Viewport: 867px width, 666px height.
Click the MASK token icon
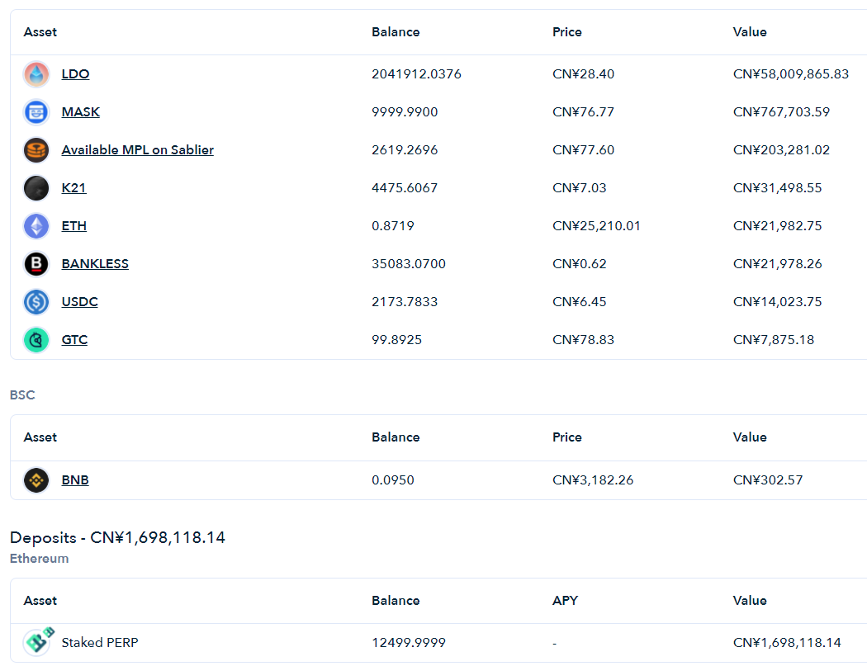[36, 112]
